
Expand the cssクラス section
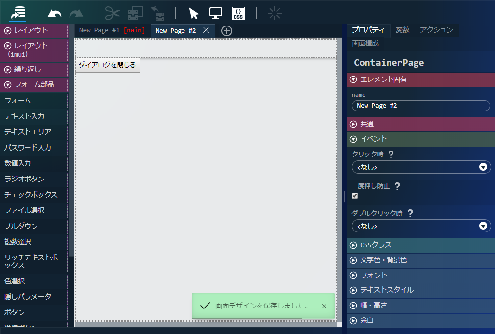pyautogui.click(x=420, y=245)
